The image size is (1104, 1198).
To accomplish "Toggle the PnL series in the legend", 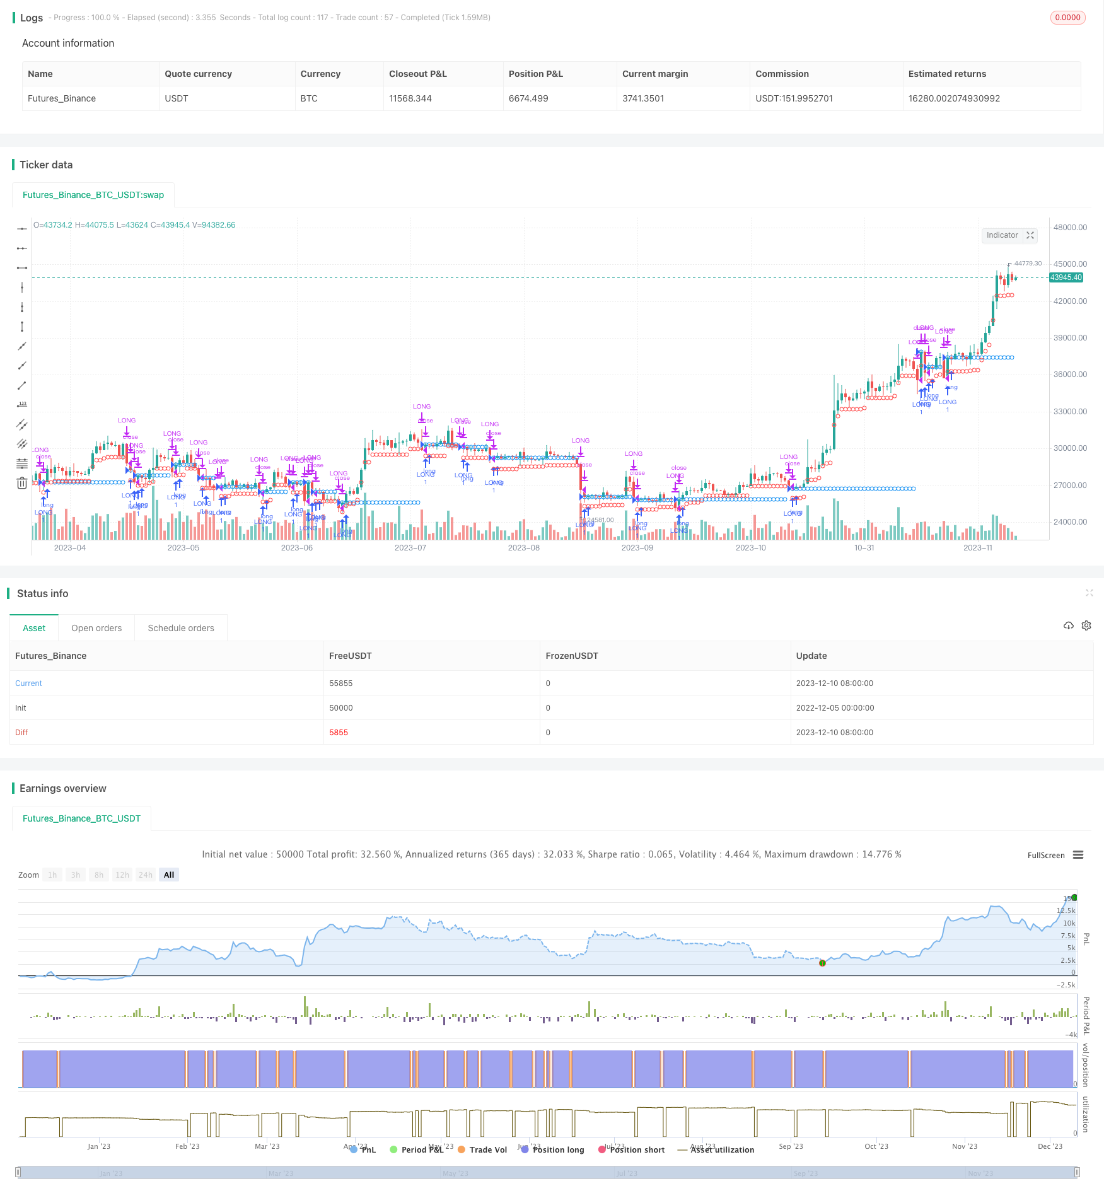I will [363, 1149].
